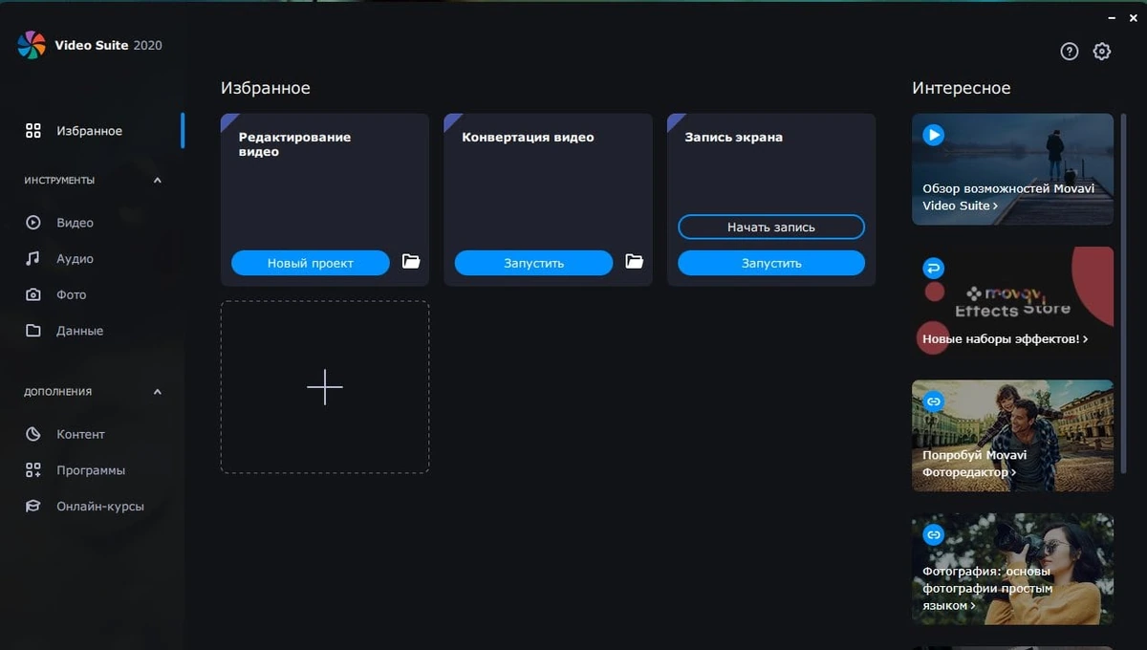Open settings via the gear icon

click(x=1102, y=52)
